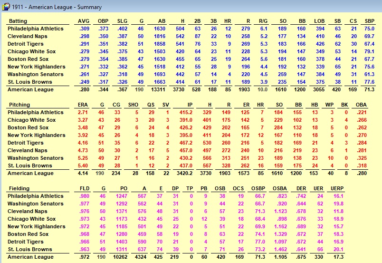Click Philadelphia Athletics' .309 batting average
The image size is (382, 263).
(x=84, y=29)
